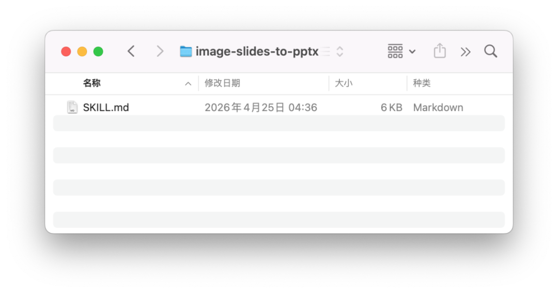Open the search magnifier
The image size is (558, 293).
tap(490, 51)
